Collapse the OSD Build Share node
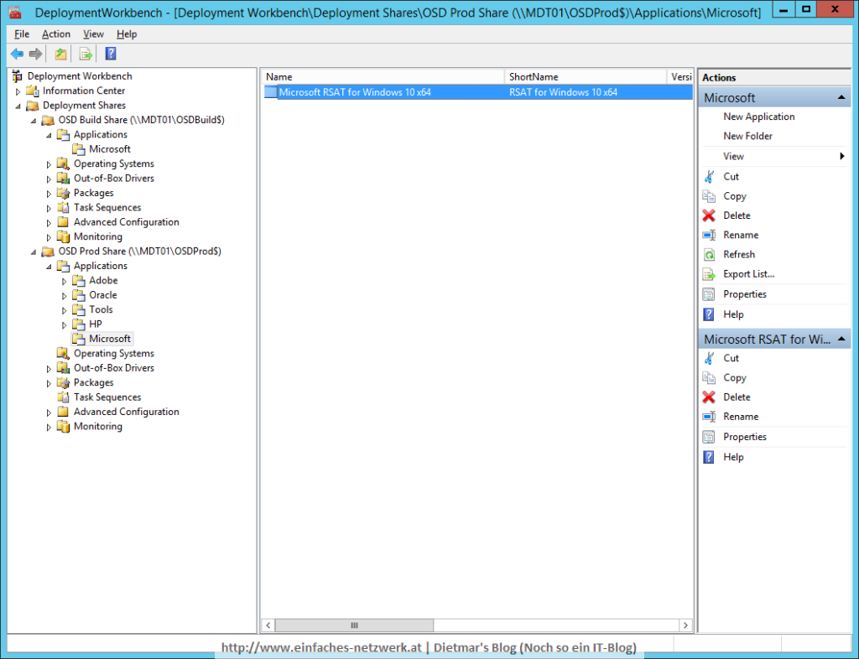The image size is (859, 659). [34, 121]
